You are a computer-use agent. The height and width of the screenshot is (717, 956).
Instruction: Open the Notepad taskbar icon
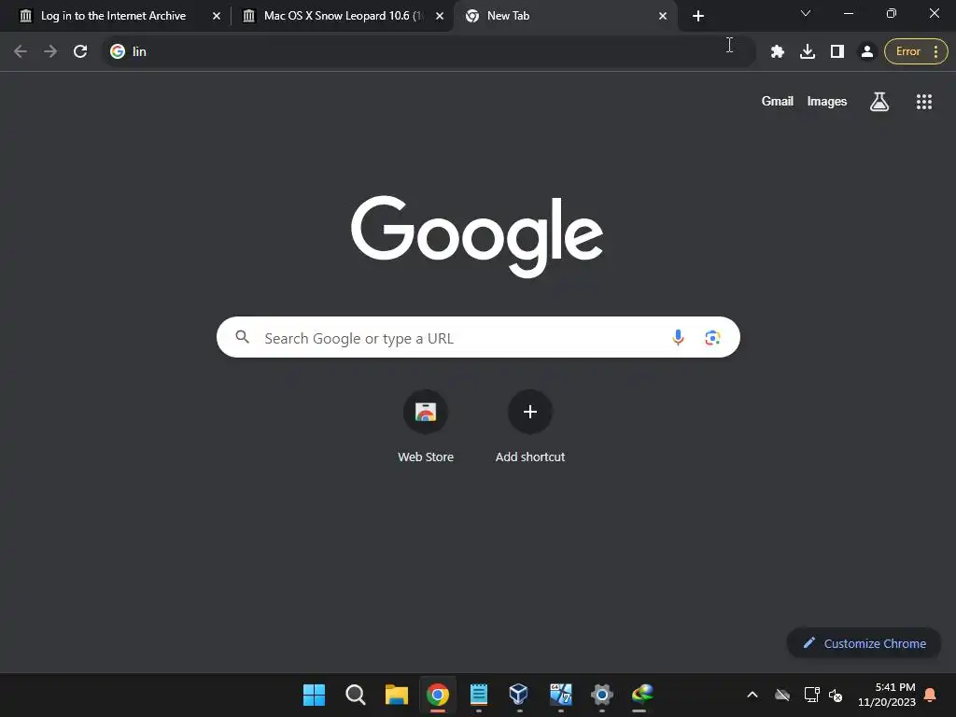(479, 695)
